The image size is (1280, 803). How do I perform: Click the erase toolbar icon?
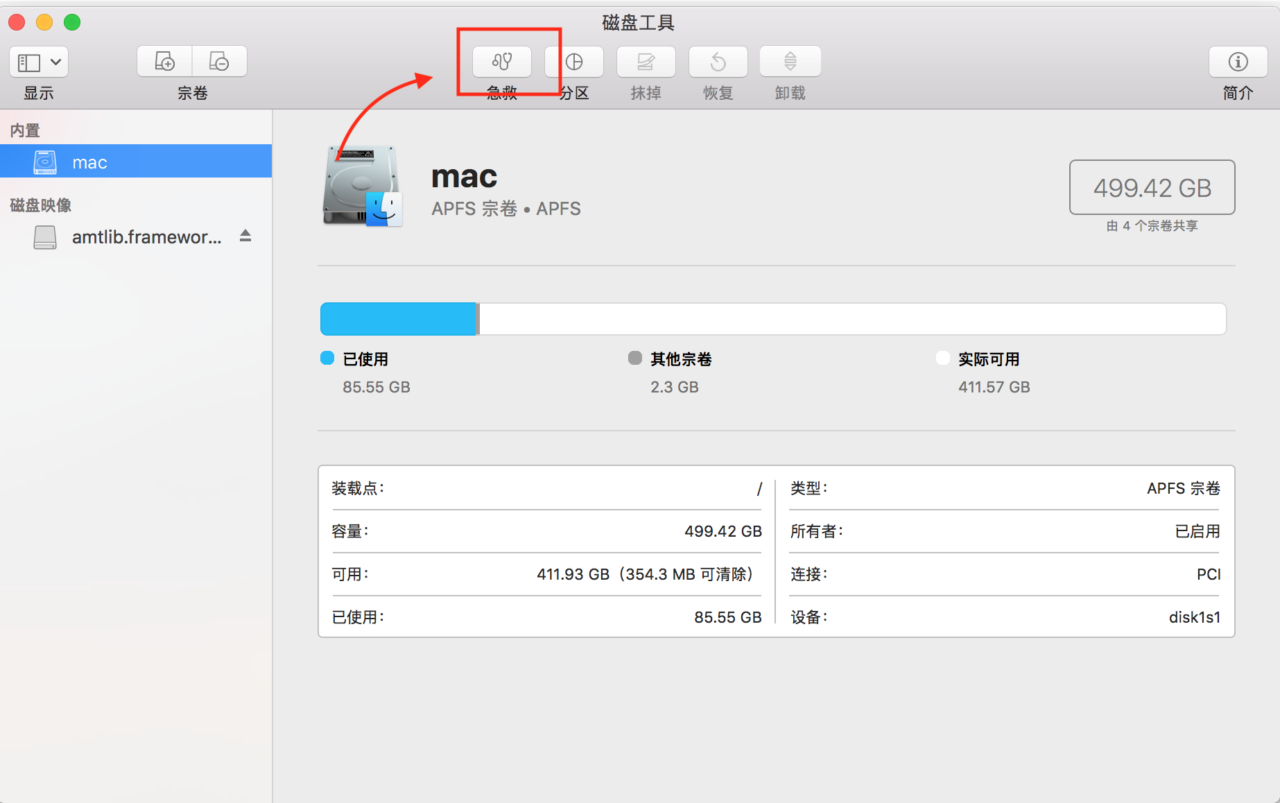click(x=646, y=62)
